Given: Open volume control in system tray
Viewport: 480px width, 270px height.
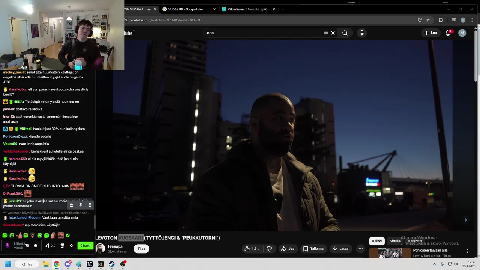Looking at the screenshot, I should [x=456, y=264].
